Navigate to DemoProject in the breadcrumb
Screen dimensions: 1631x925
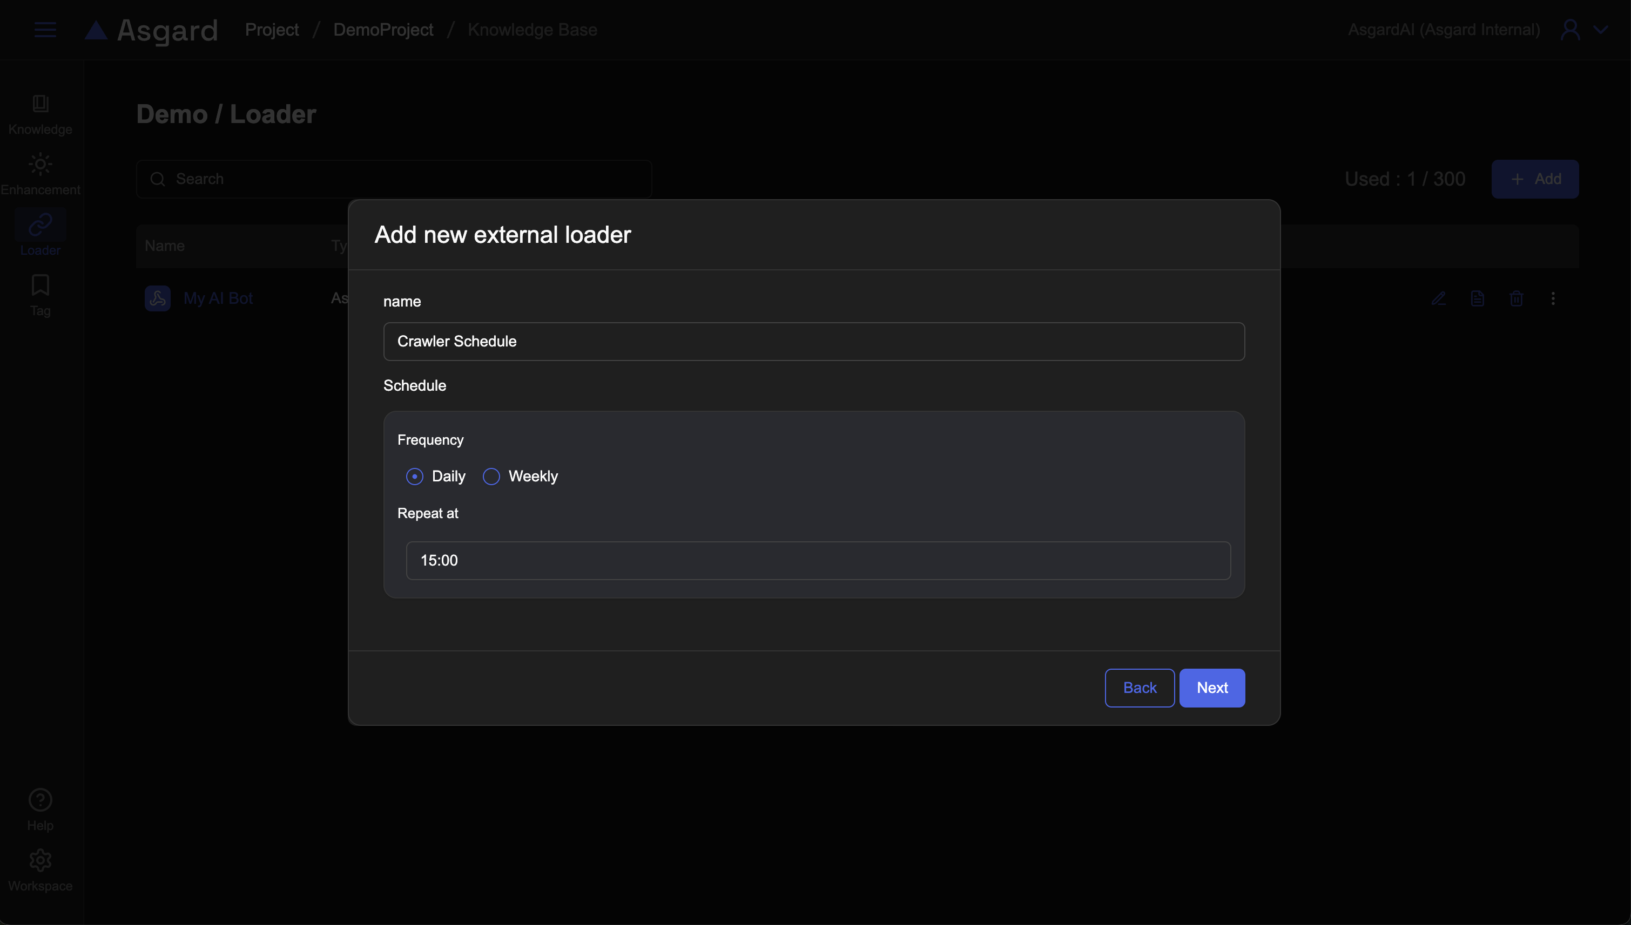(x=383, y=30)
